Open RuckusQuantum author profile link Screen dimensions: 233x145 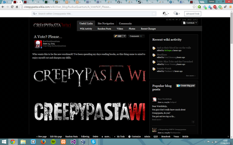tap(51, 41)
